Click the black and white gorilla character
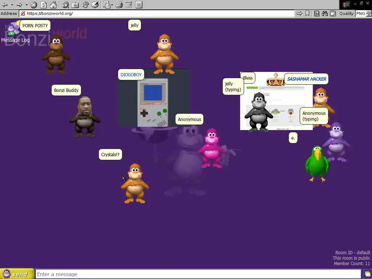 (x=259, y=112)
